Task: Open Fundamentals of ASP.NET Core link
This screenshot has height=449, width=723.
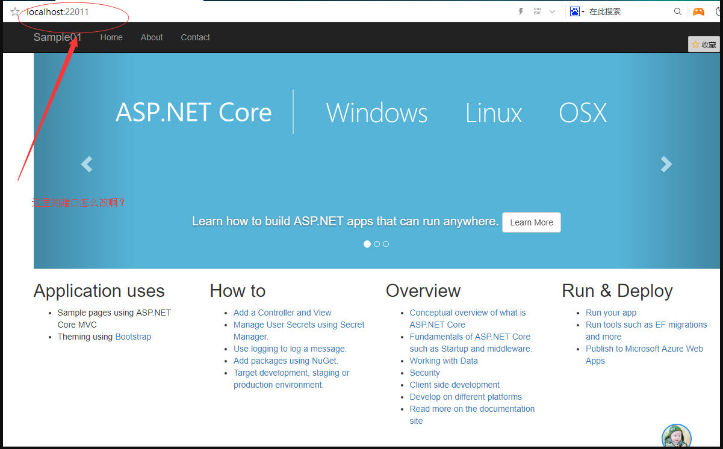Action: coord(471,343)
